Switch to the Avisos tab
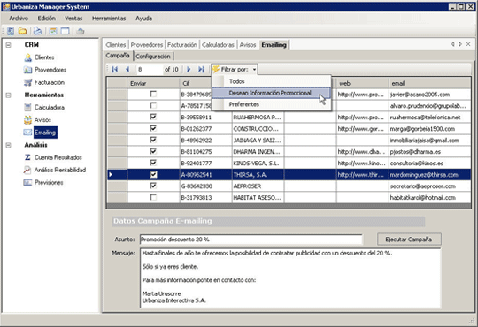Screen dimensions: 478x327 point(248,45)
